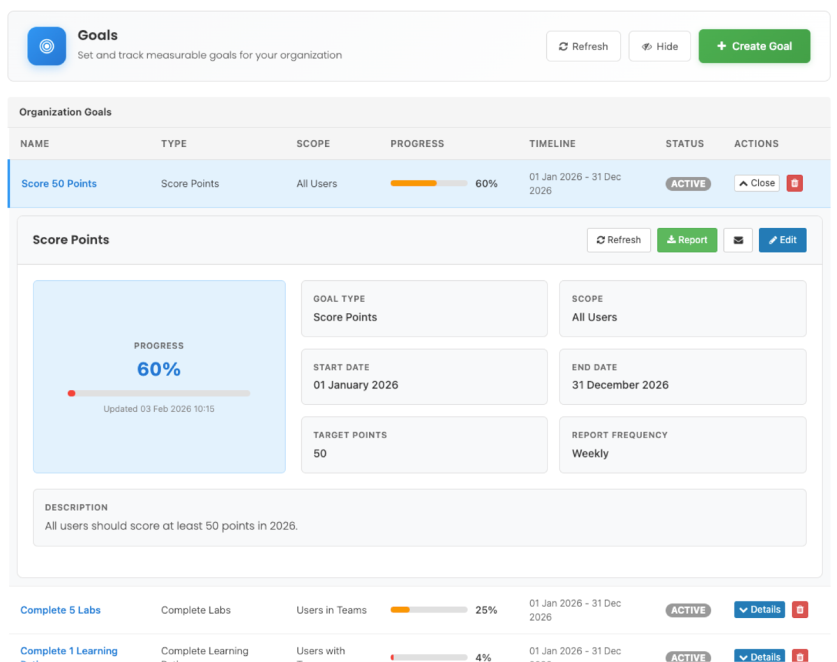The height and width of the screenshot is (662, 837).
Task: Open the Complete 5 Labs goal link
Action: (x=60, y=609)
